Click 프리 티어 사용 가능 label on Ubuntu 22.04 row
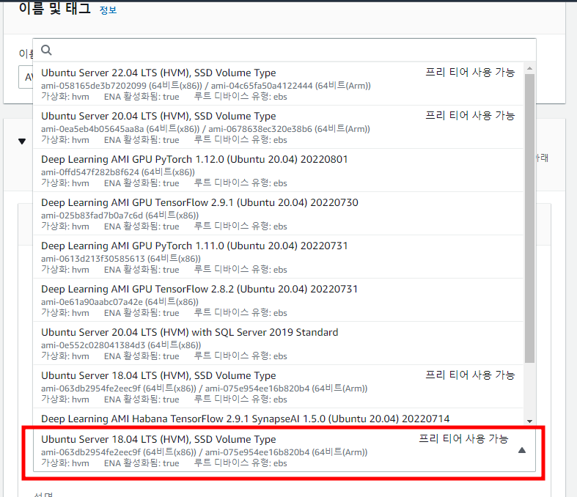 pos(470,72)
